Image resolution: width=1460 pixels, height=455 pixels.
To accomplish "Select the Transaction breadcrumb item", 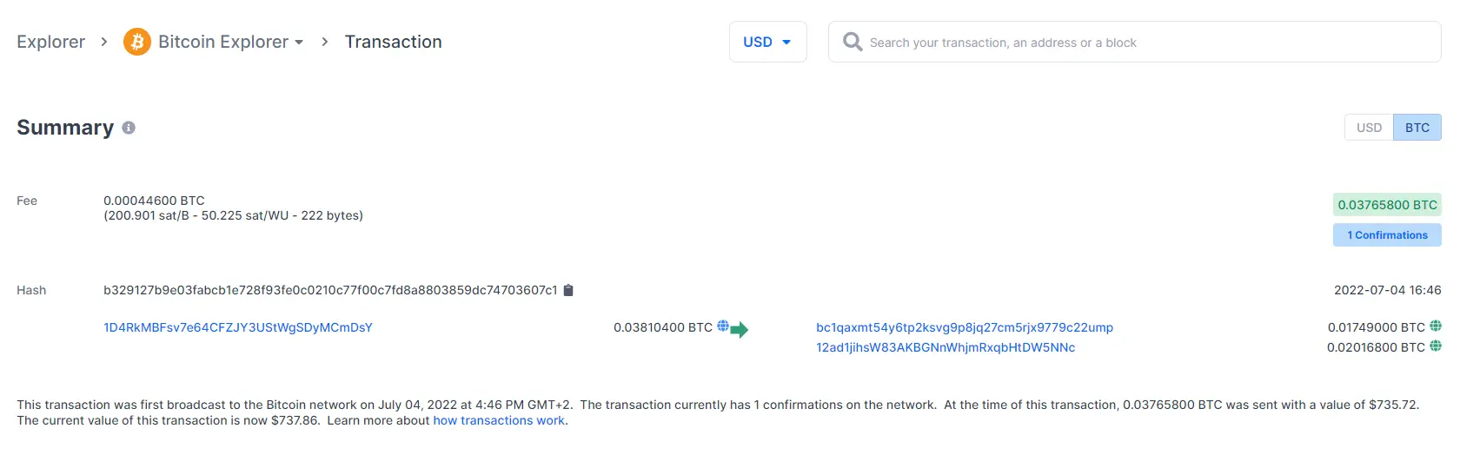I will (x=393, y=42).
